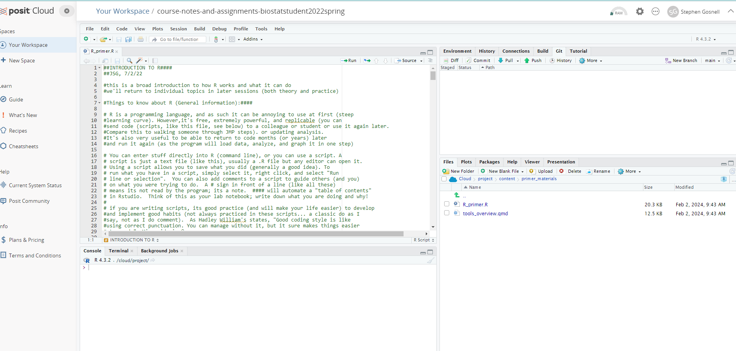Save all documents with the multi-disk icon
The height and width of the screenshot is (351, 736).
pyautogui.click(x=128, y=39)
